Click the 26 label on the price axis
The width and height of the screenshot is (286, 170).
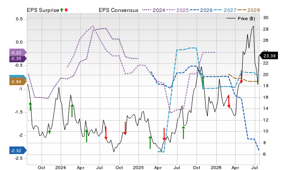[266, 40]
